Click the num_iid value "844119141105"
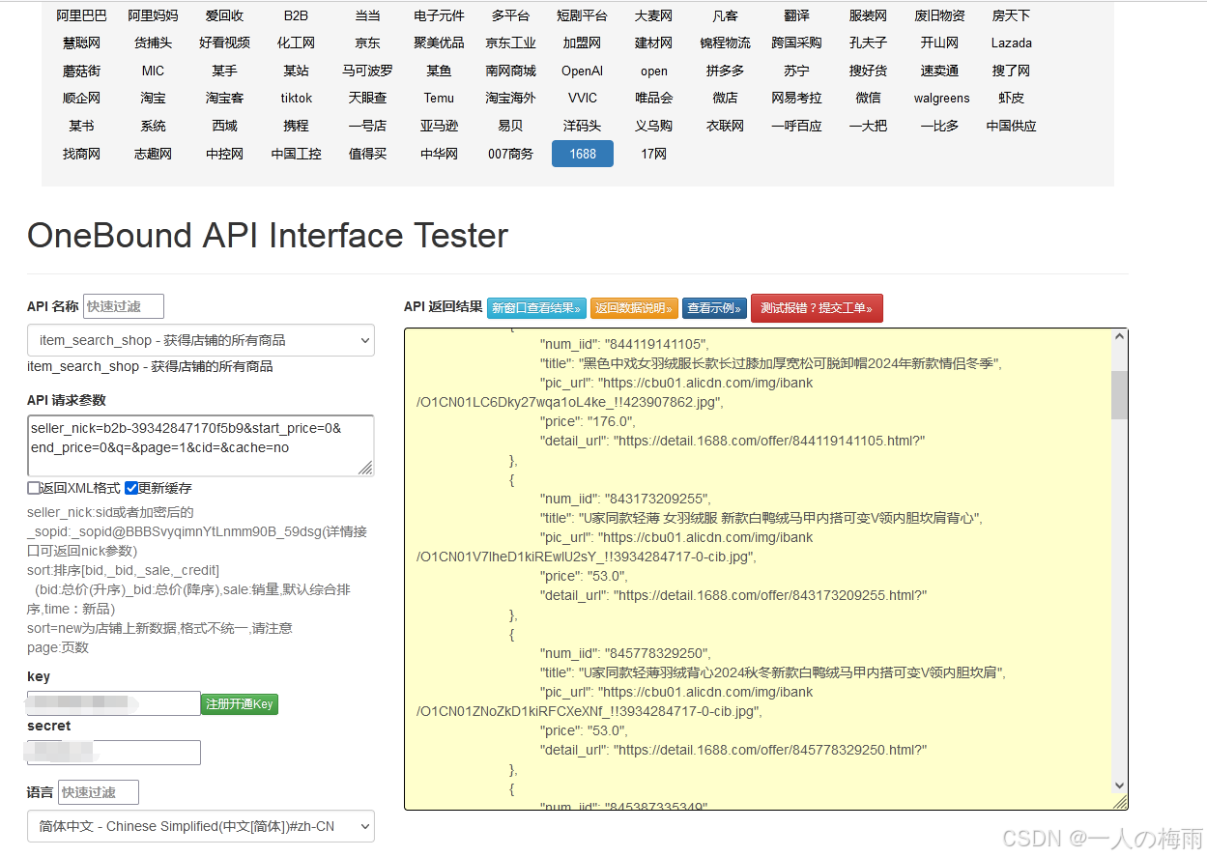The image size is (1207, 857). [x=656, y=344]
